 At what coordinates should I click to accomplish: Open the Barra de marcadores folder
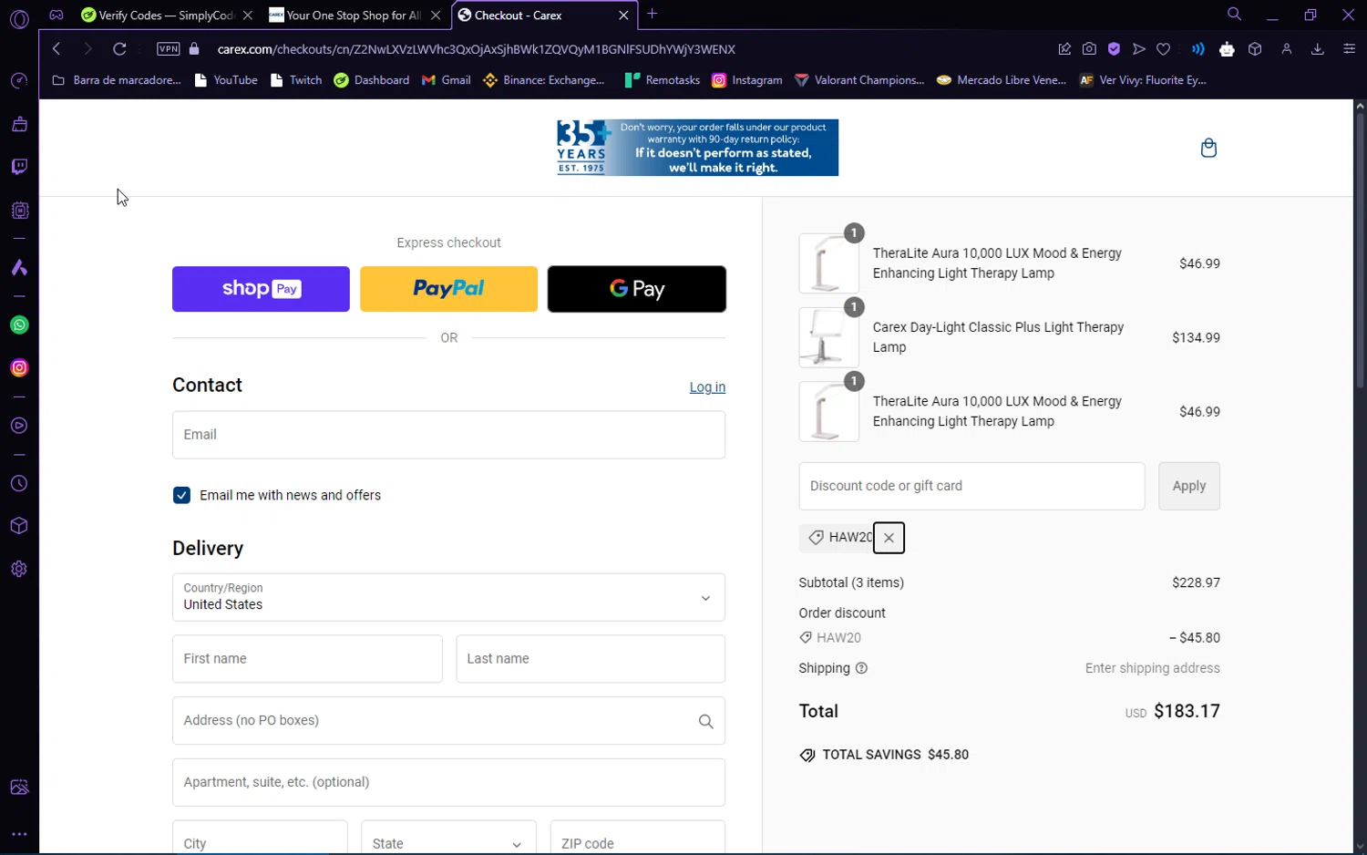pyautogui.click(x=117, y=80)
